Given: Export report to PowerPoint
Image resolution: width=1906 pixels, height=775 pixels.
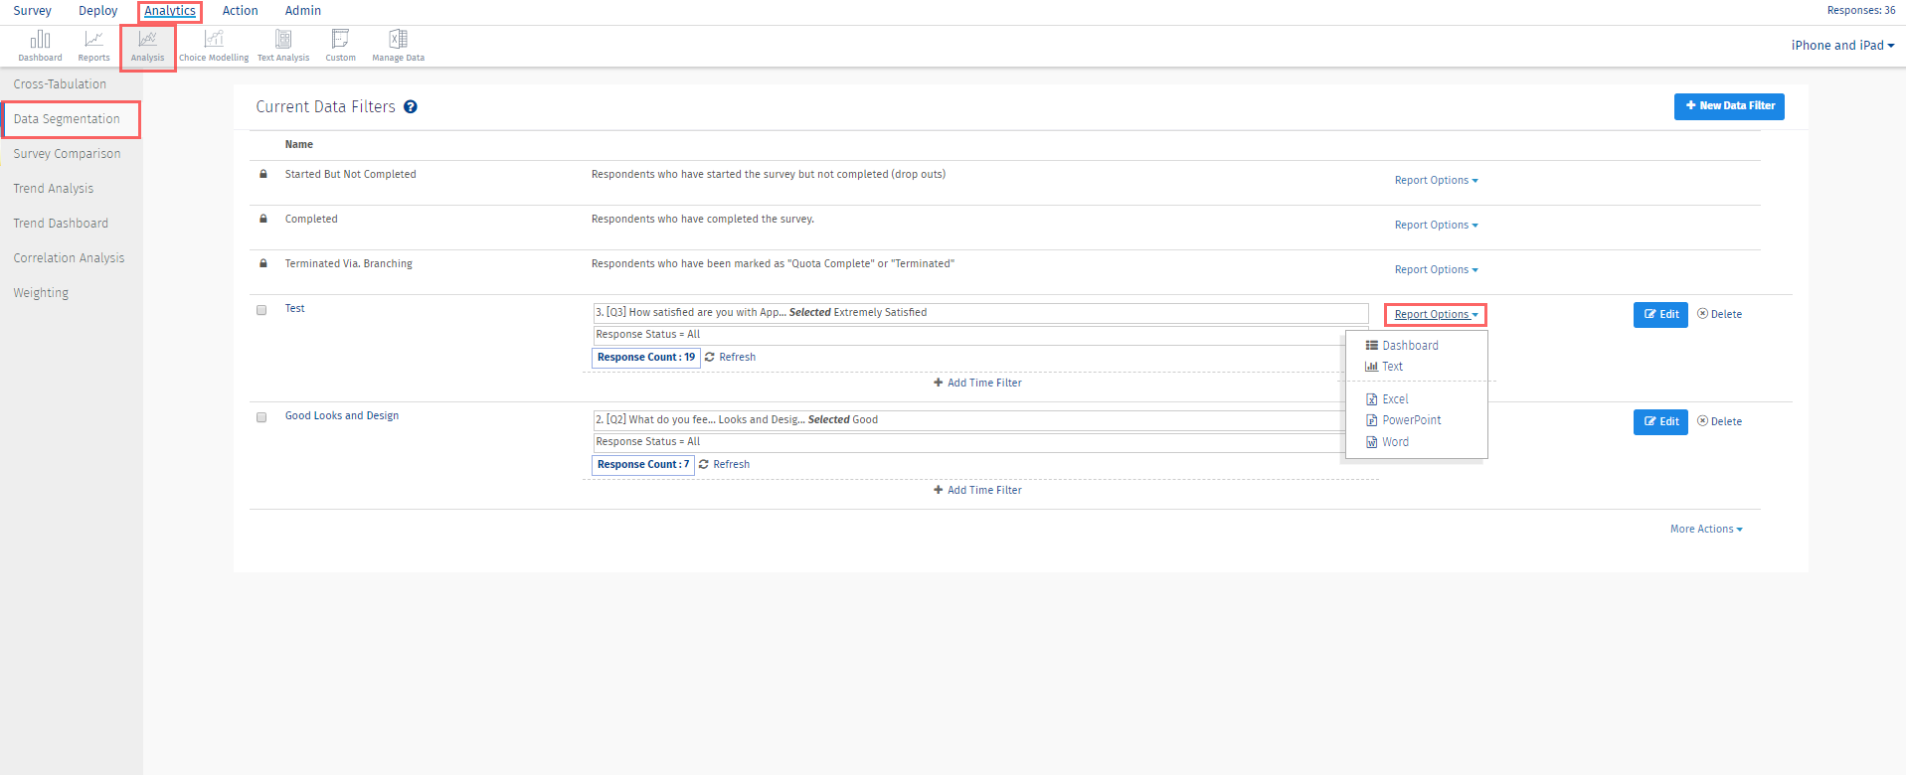Looking at the screenshot, I should [1403, 420].
